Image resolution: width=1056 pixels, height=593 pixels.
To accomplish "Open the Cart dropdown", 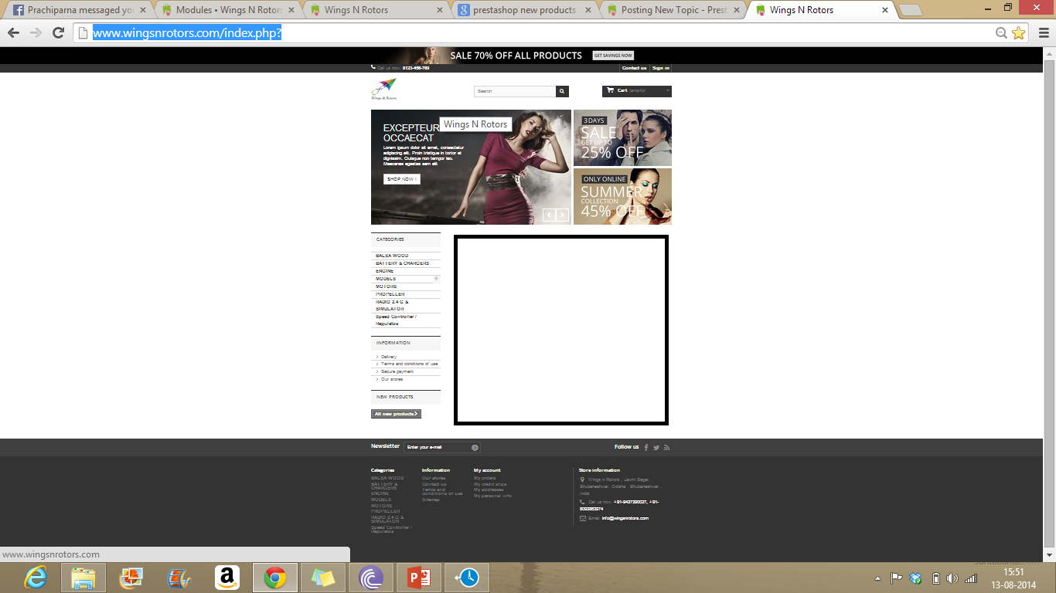I will tap(637, 91).
